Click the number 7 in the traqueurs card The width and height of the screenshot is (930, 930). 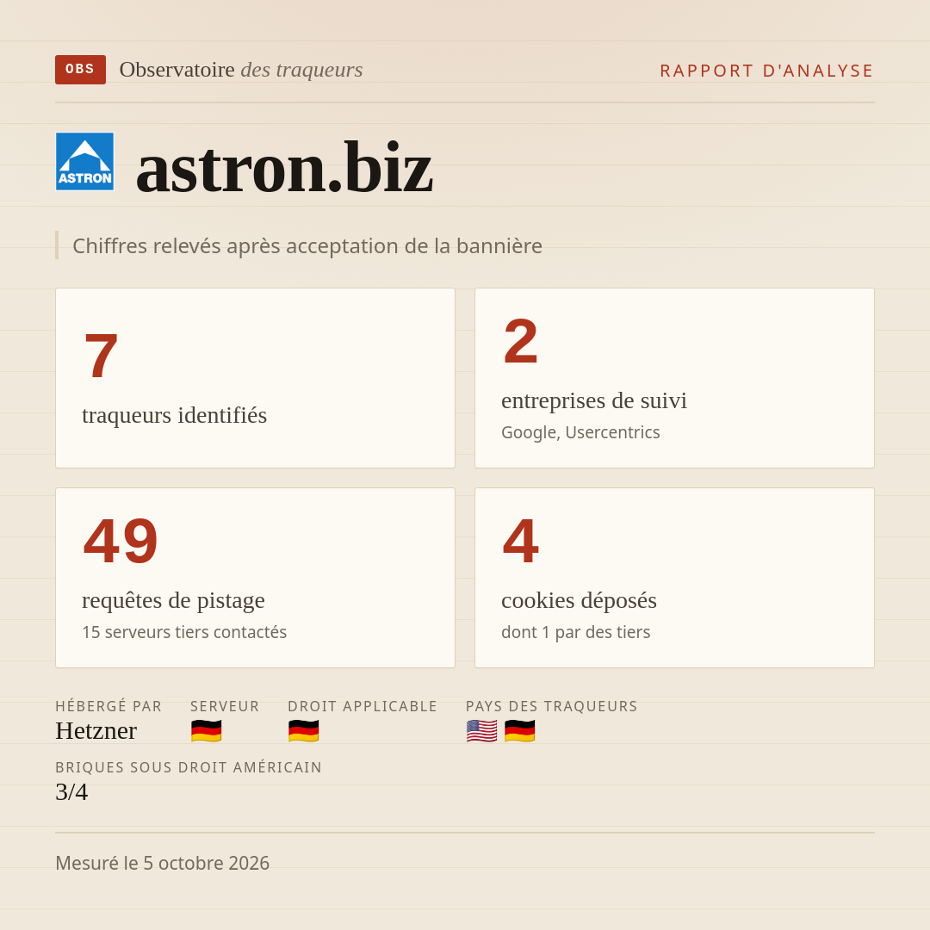(x=101, y=356)
